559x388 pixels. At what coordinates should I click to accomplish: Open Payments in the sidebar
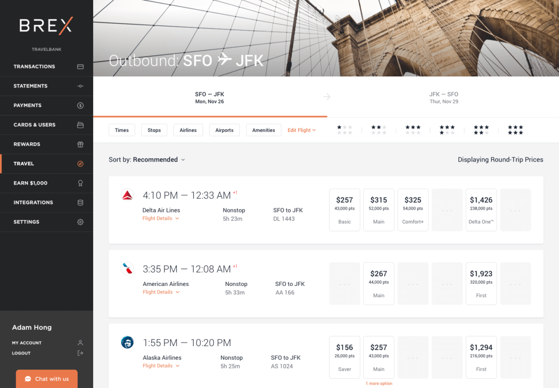[47, 106]
